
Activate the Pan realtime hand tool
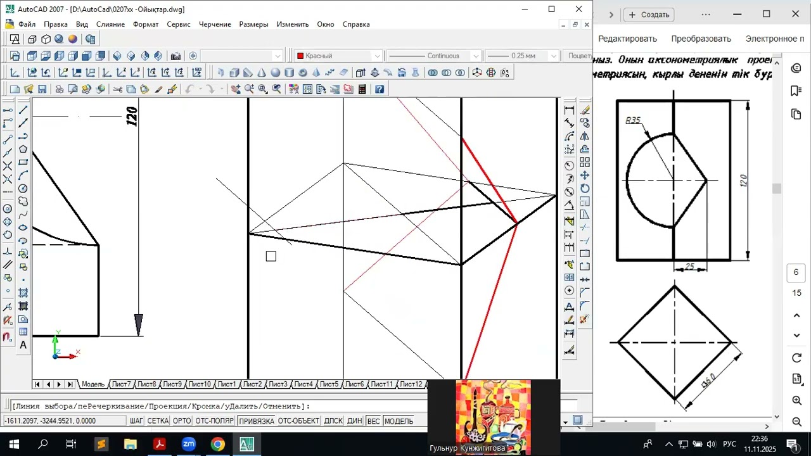pyautogui.click(x=236, y=89)
